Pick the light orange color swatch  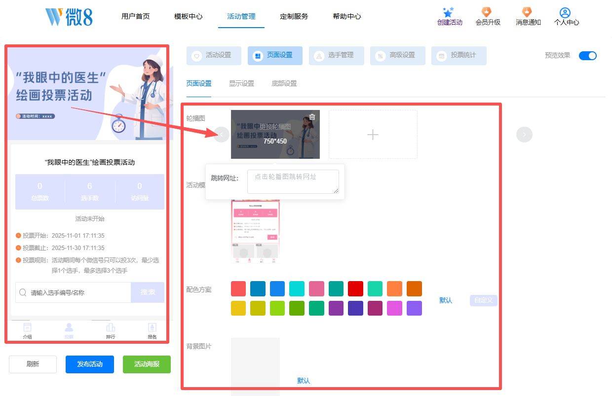(395, 288)
